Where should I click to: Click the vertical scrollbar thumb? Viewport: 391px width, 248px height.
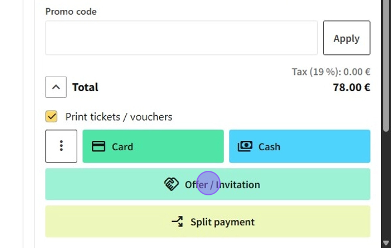pyautogui.click(x=386, y=64)
